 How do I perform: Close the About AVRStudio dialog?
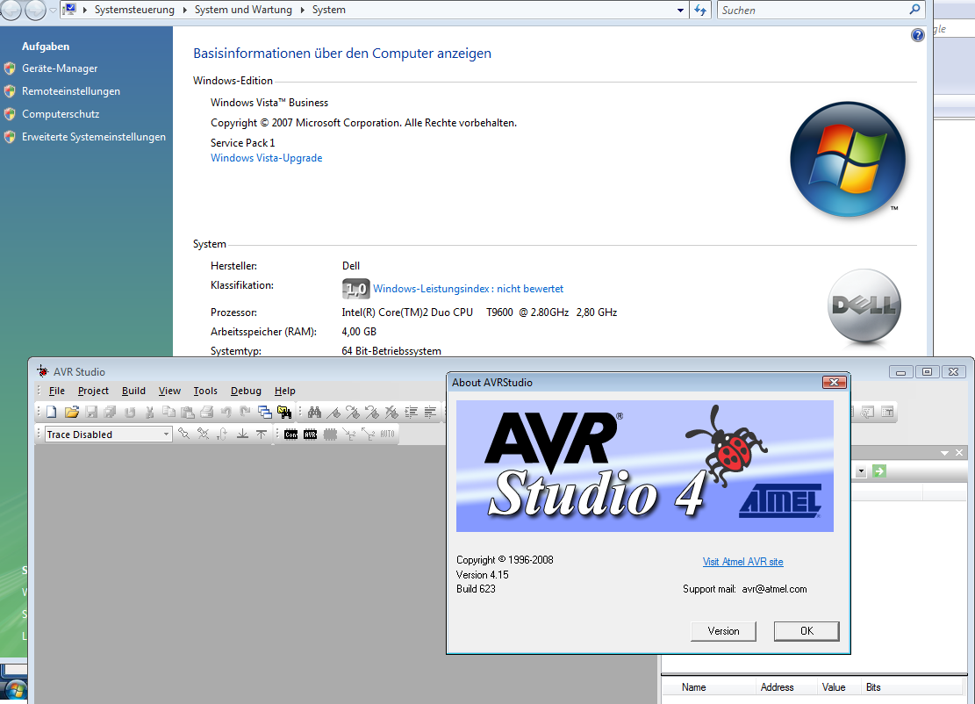click(x=835, y=382)
